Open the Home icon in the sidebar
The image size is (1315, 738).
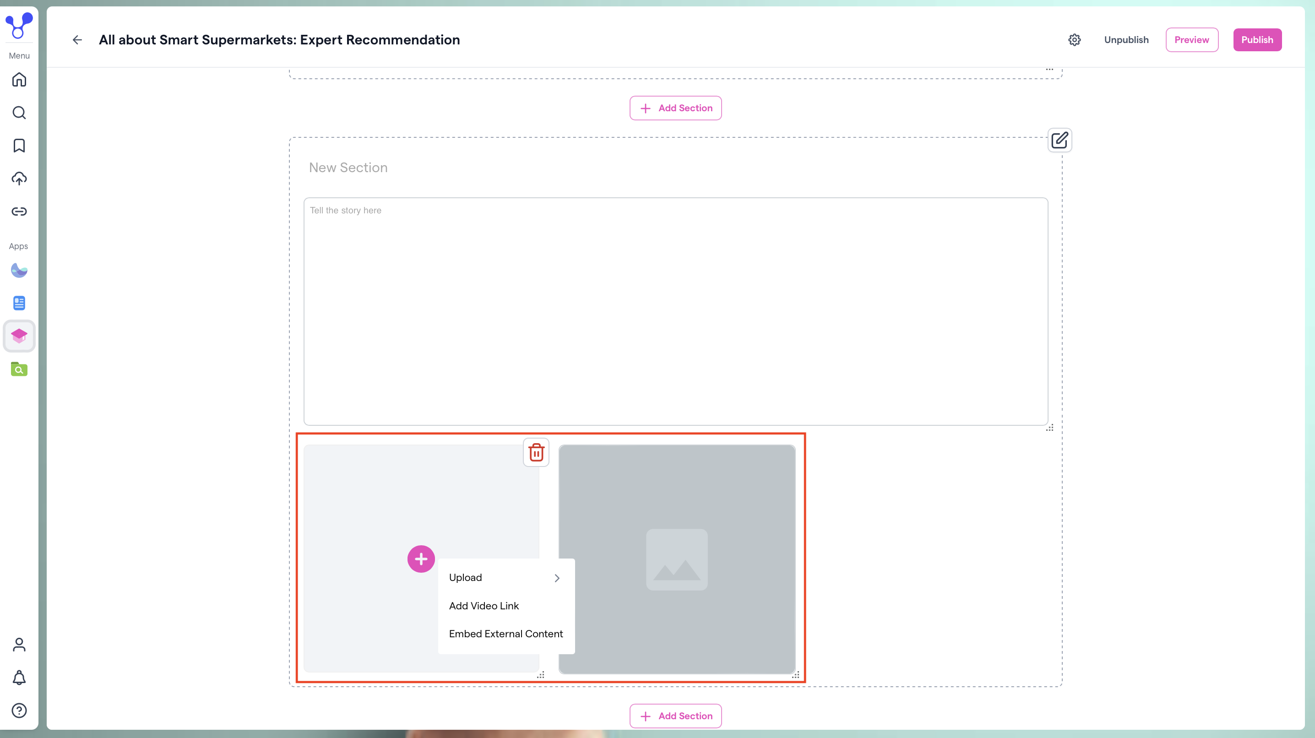point(19,80)
